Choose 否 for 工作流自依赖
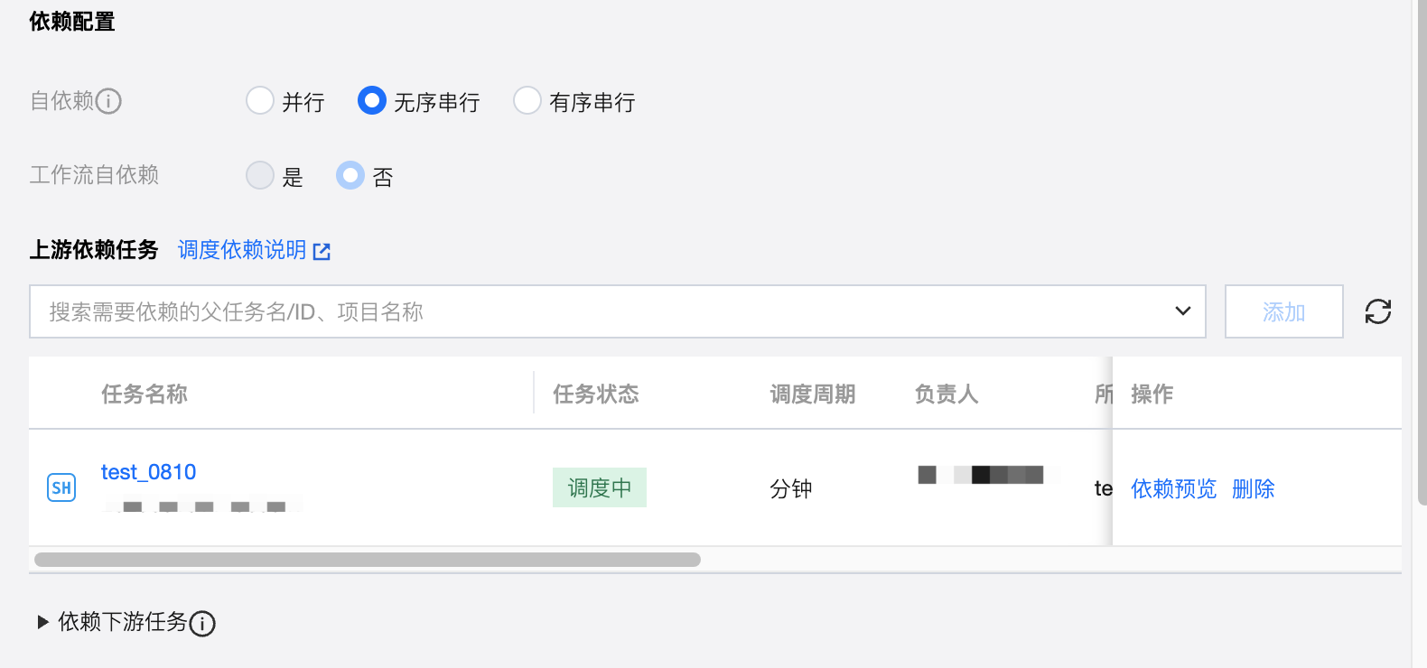Viewport: 1427px width, 668px height. pos(350,175)
